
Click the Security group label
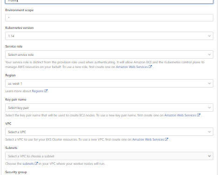pos(16,172)
